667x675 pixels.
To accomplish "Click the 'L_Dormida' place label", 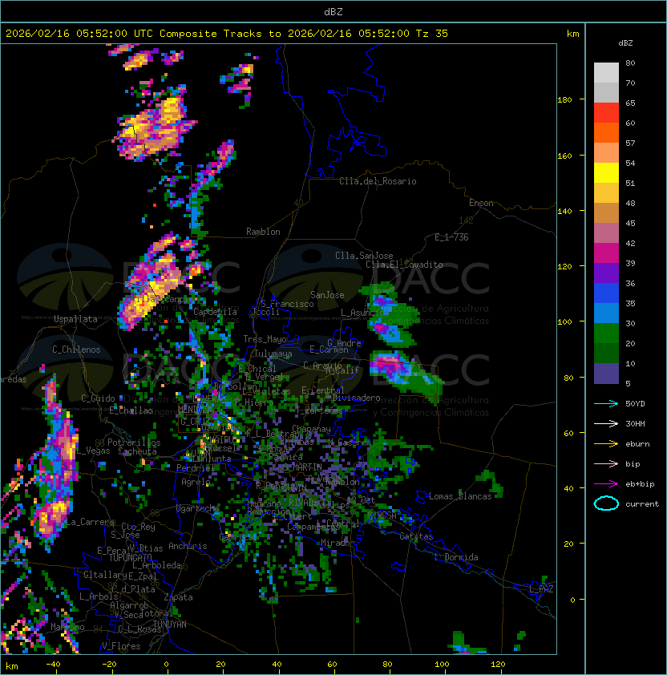I will [x=456, y=557].
